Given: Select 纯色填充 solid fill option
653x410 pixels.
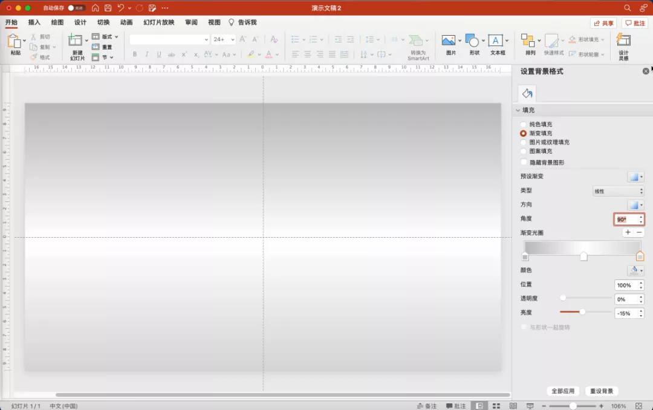Looking at the screenshot, I should 524,124.
